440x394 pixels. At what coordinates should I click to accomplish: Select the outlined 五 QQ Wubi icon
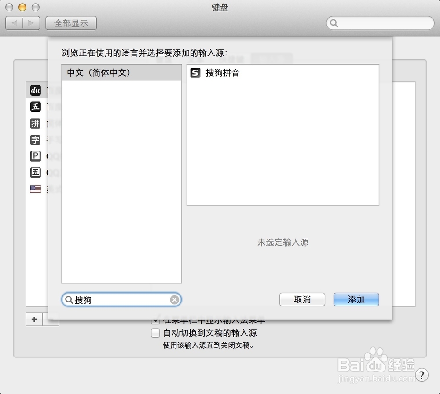[35, 172]
